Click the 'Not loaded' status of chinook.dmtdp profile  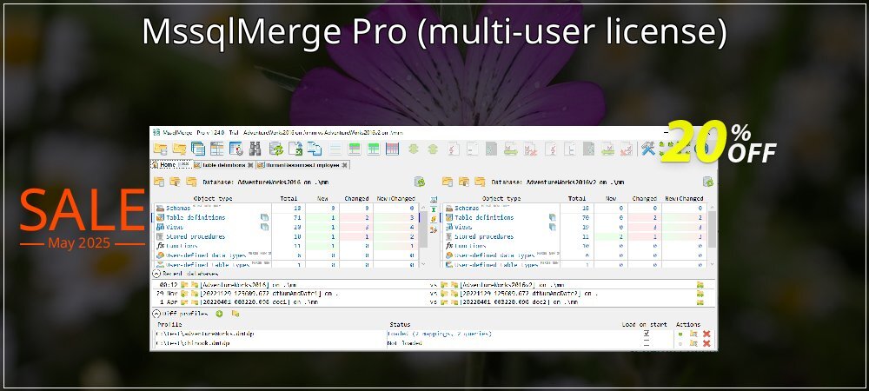click(x=406, y=343)
